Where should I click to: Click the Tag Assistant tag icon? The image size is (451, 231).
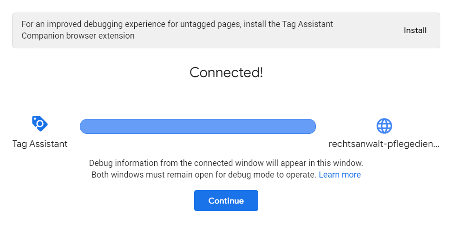point(39,124)
